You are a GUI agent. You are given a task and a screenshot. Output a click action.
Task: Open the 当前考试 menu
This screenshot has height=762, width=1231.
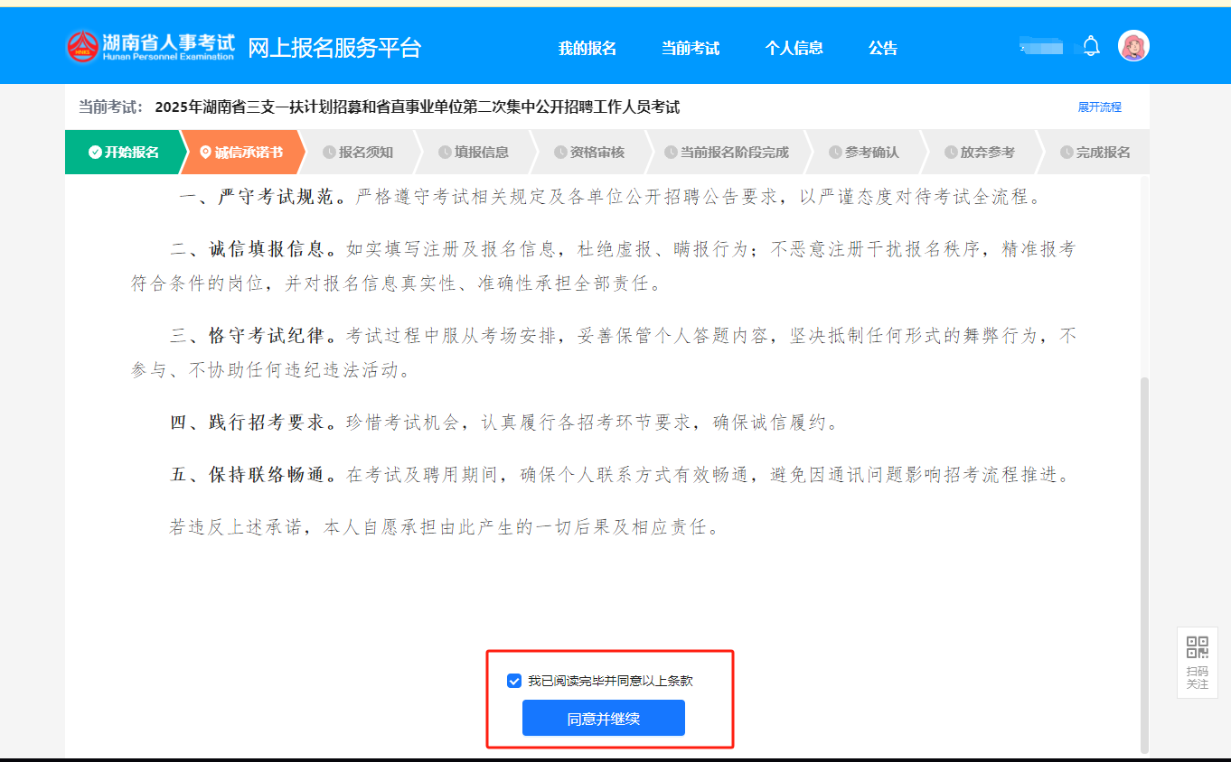click(691, 48)
